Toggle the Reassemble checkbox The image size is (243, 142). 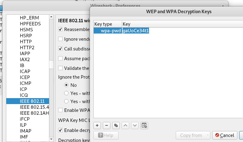click(x=60, y=29)
